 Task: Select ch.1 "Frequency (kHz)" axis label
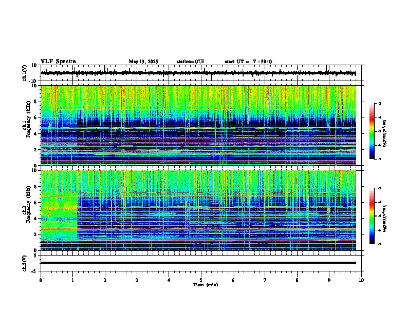(x=29, y=119)
